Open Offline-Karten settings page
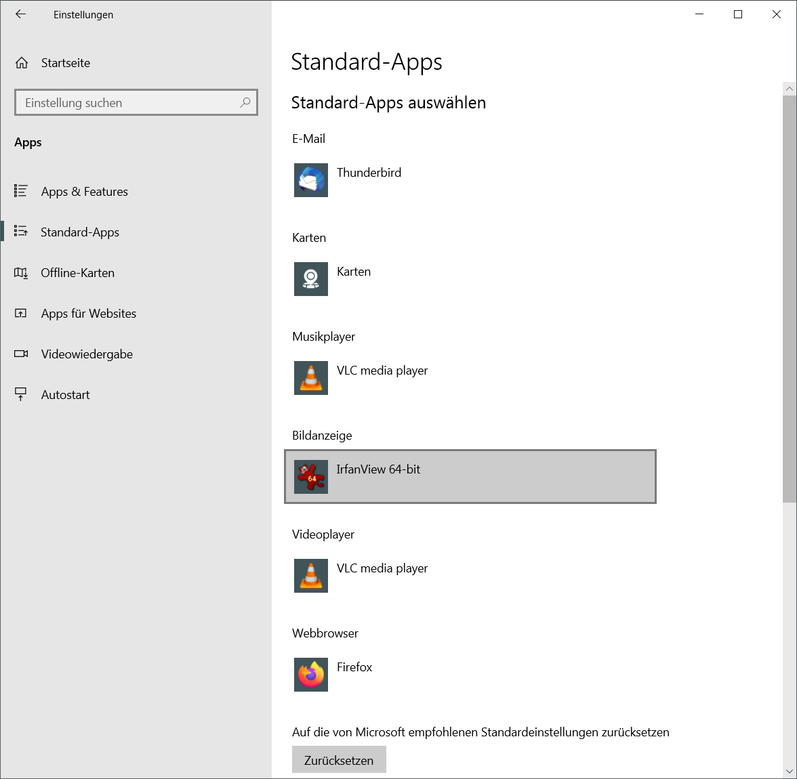The width and height of the screenshot is (797, 779). (77, 273)
